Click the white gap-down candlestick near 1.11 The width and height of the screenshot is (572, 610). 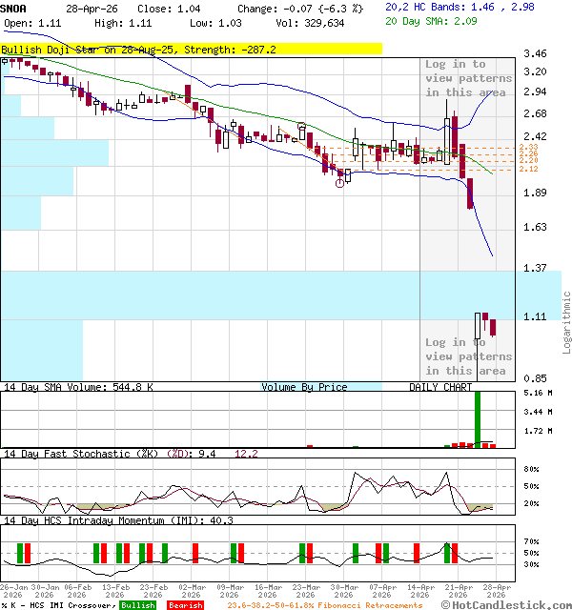pyautogui.click(x=478, y=325)
